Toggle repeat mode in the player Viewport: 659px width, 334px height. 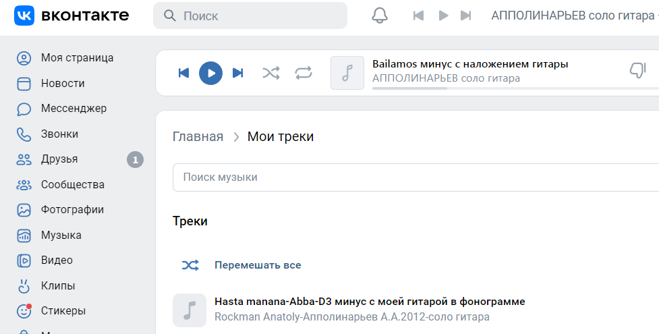(304, 73)
